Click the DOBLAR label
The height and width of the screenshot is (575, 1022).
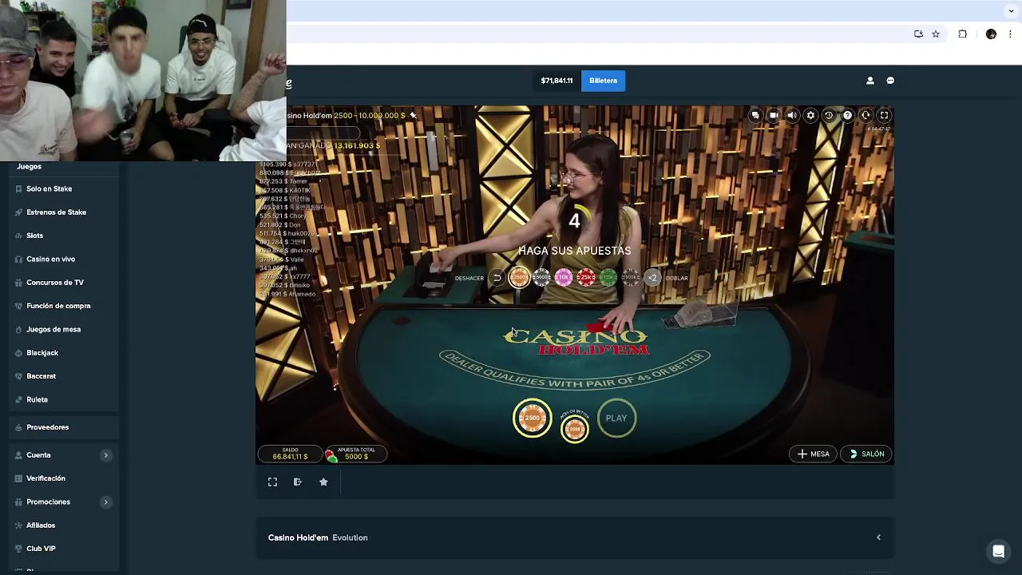676,278
